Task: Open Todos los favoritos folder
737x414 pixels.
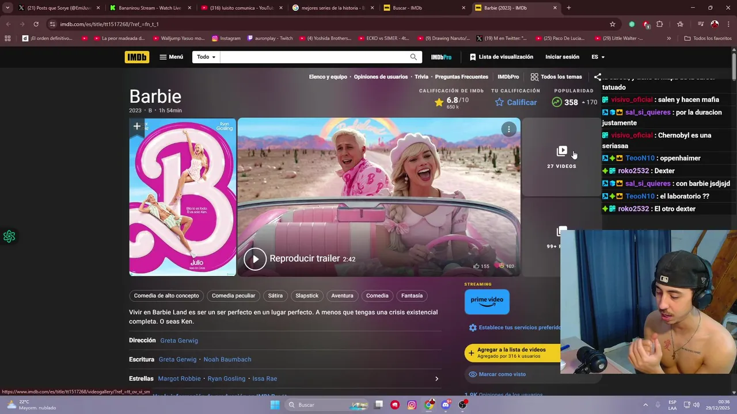Action: 708,39
